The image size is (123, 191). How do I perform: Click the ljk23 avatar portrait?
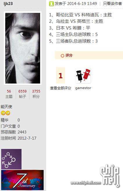tap(23, 48)
